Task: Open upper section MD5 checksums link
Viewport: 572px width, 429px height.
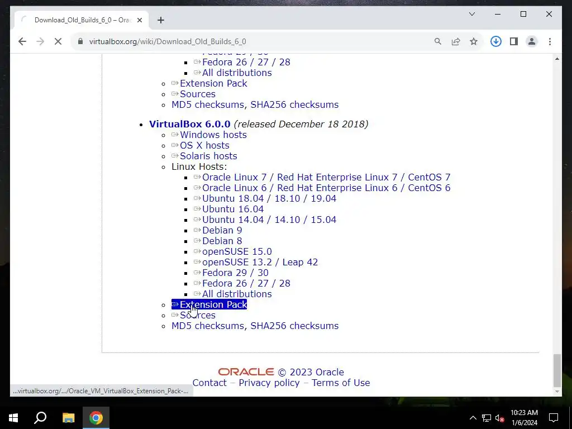Action: pyautogui.click(x=208, y=104)
